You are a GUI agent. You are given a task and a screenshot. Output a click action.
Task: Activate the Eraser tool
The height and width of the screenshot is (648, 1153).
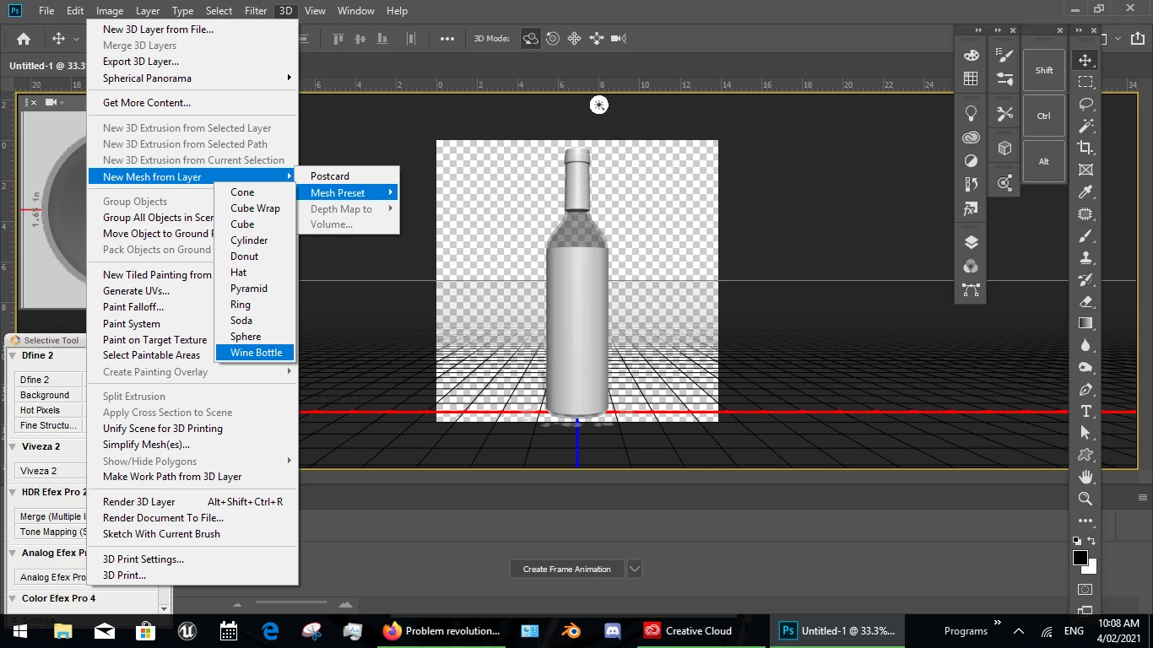point(1085,301)
